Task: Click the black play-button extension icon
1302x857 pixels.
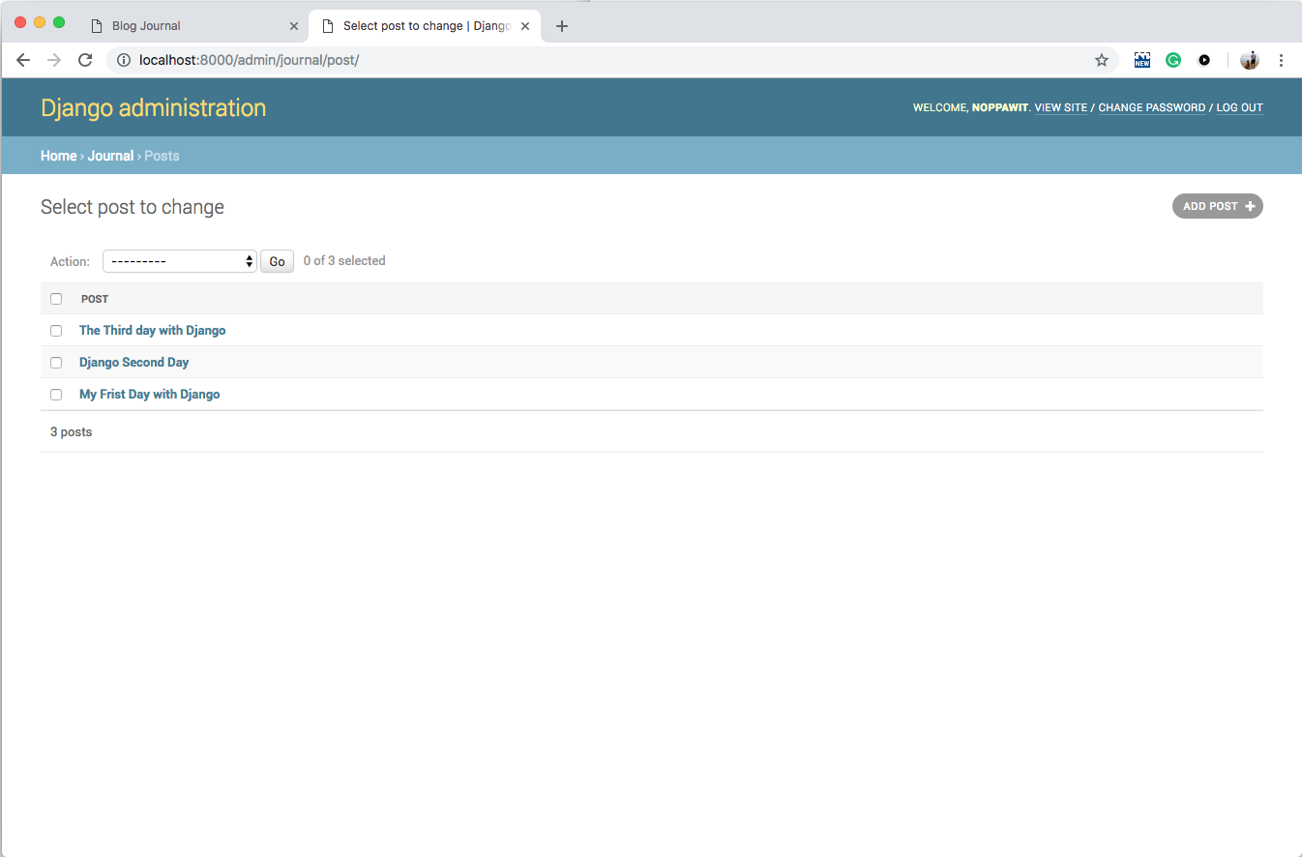Action: coord(1204,60)
